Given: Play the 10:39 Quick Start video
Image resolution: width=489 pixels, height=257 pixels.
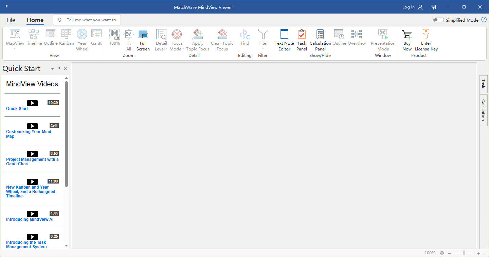Looking at the screenshot, I should 32,103.
